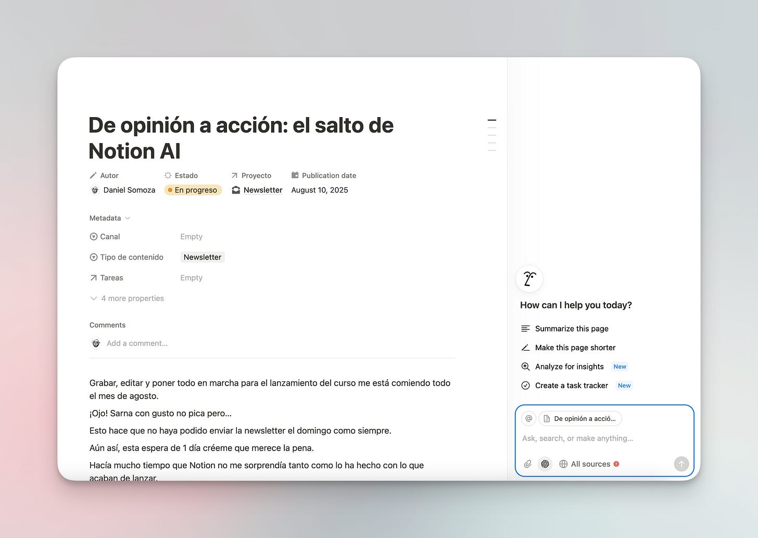Click the Comments section heading
This screenshot has height=538, width=758.
pos(107,325)
